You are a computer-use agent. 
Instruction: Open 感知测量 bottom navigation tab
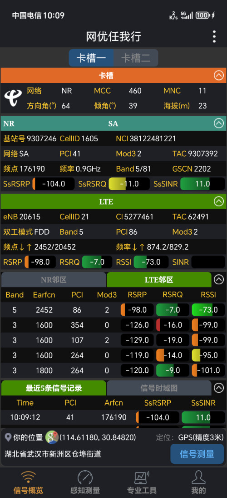[85, 483]
